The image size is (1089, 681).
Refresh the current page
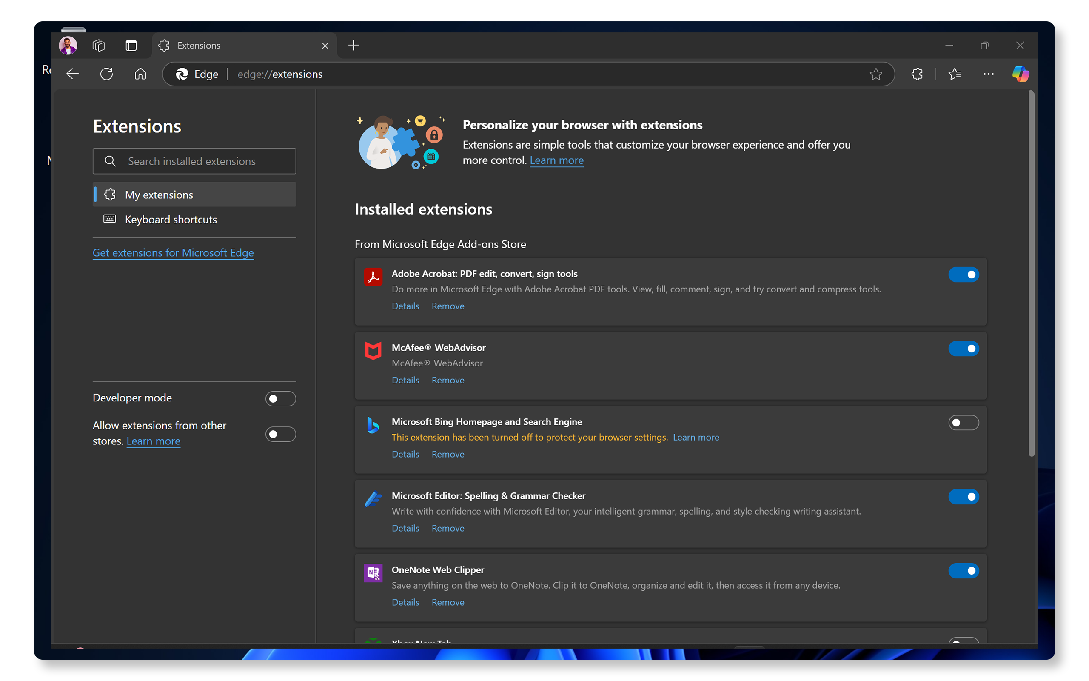(x=107, y=74)
